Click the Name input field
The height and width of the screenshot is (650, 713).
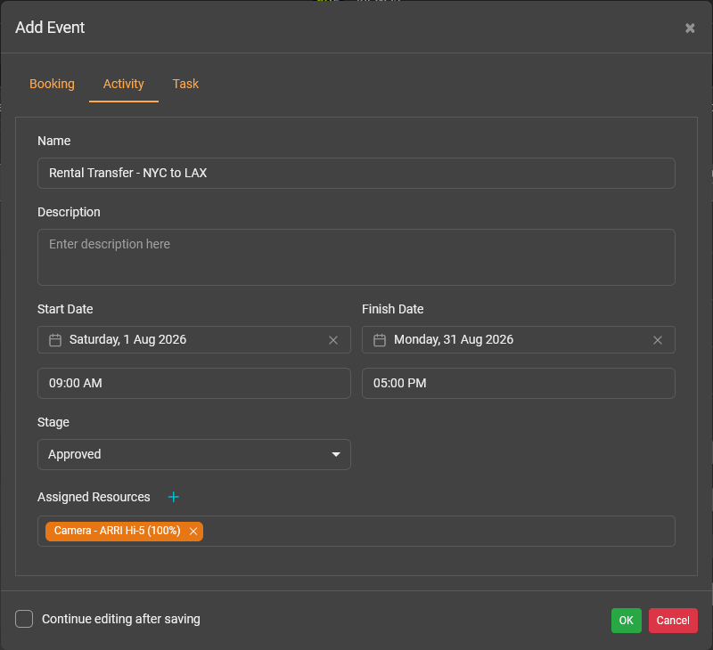[x=356, y=174]
